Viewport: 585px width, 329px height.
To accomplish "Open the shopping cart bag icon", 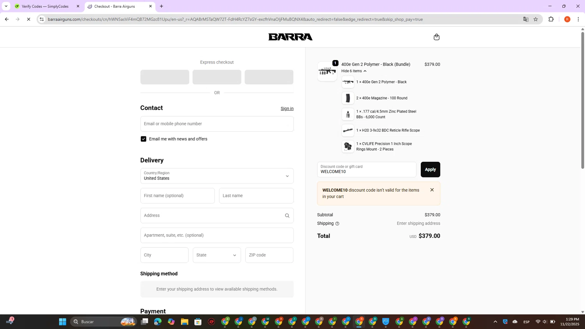I will pyautogui.click(x=436, y=37).
